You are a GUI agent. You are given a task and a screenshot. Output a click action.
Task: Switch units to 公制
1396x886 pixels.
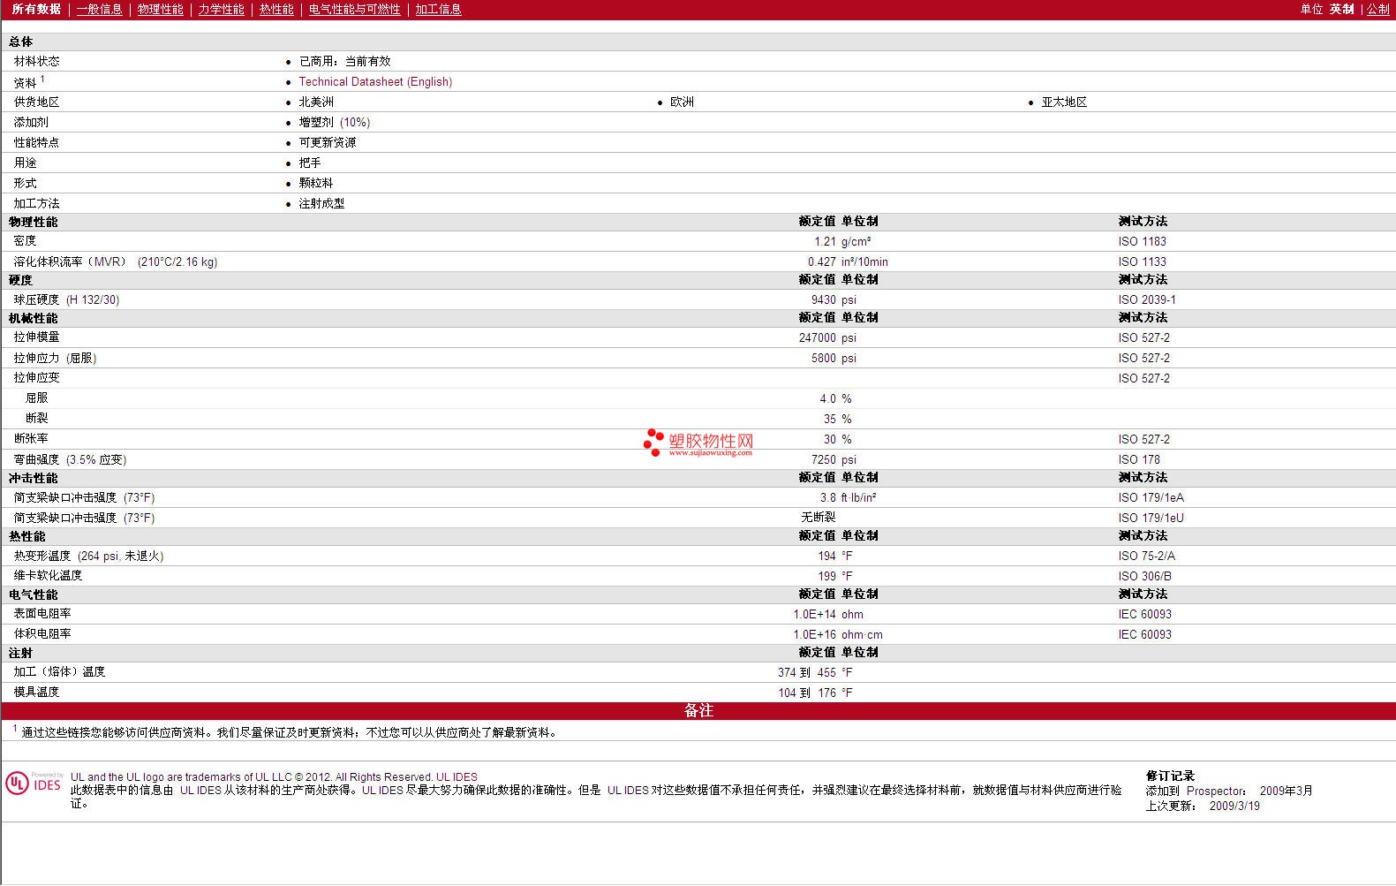(1378, 9)
